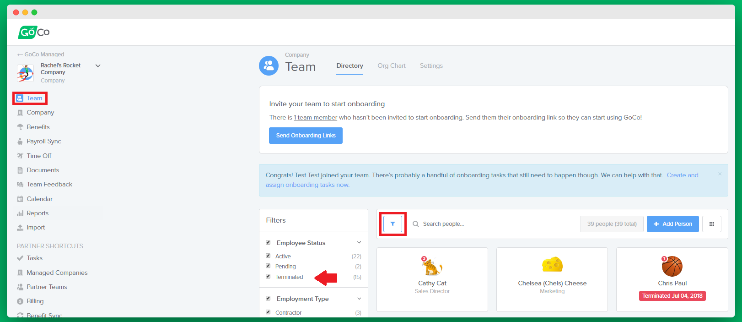The height and width of the screenshot is (322, 742).
Task: Click the Team Feedback chat icon
Action: (20, 184)
